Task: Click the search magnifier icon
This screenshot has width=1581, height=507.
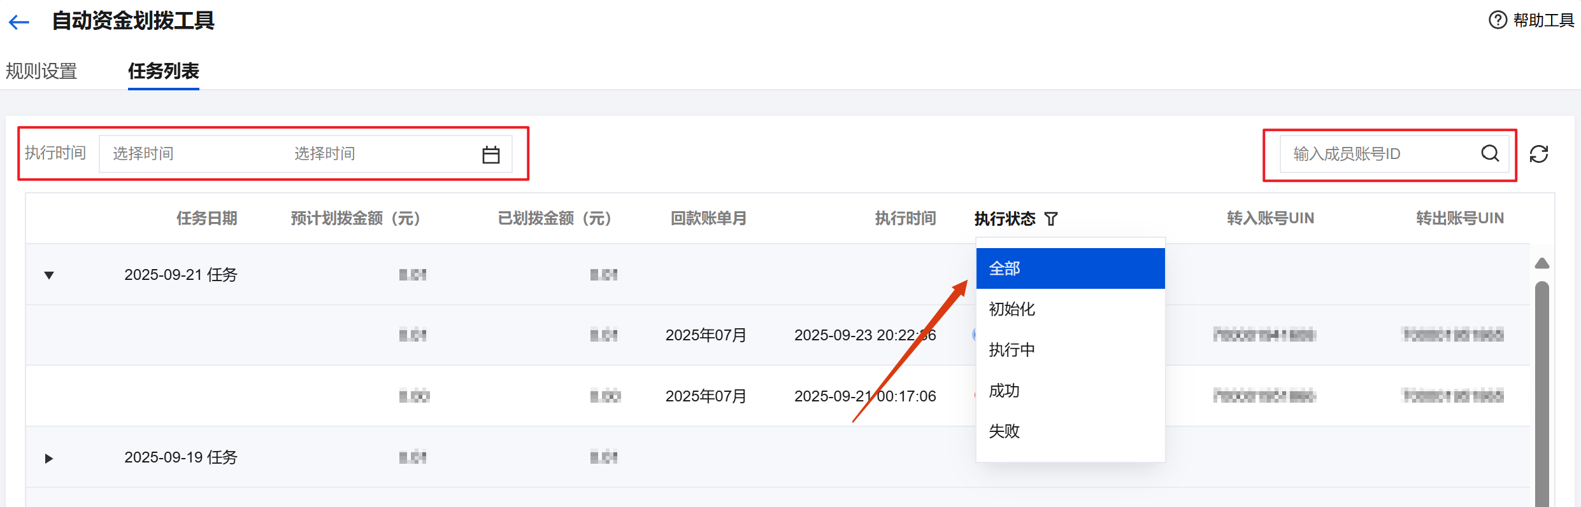Action: [1490, 153]
